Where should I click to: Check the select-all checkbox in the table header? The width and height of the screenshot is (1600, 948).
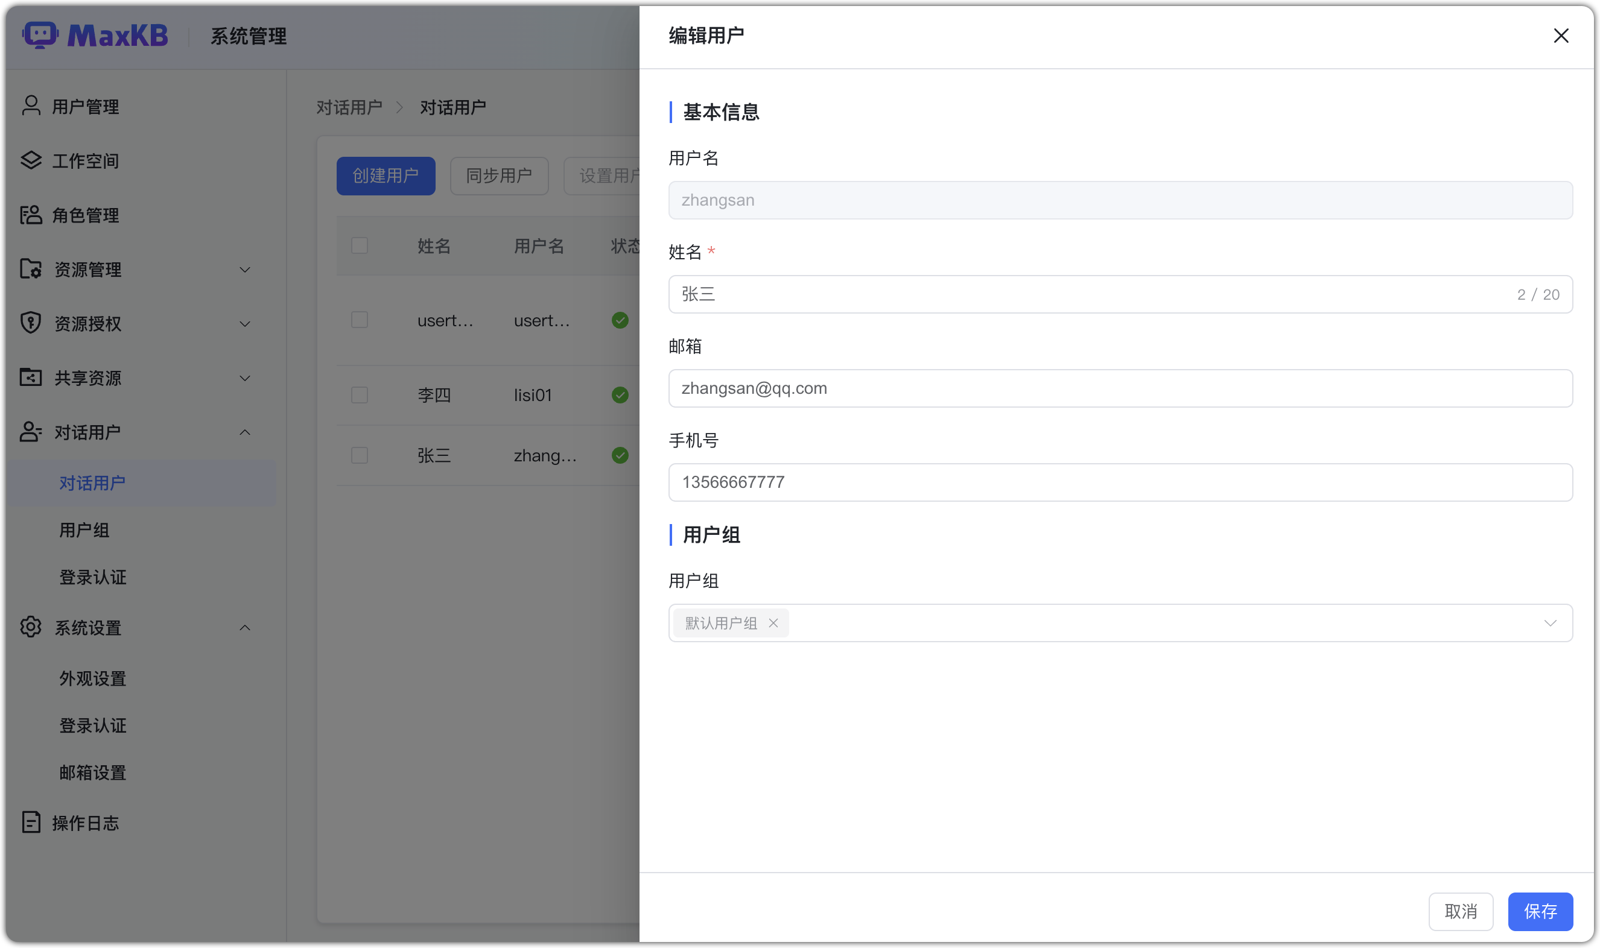pos(360,245)
